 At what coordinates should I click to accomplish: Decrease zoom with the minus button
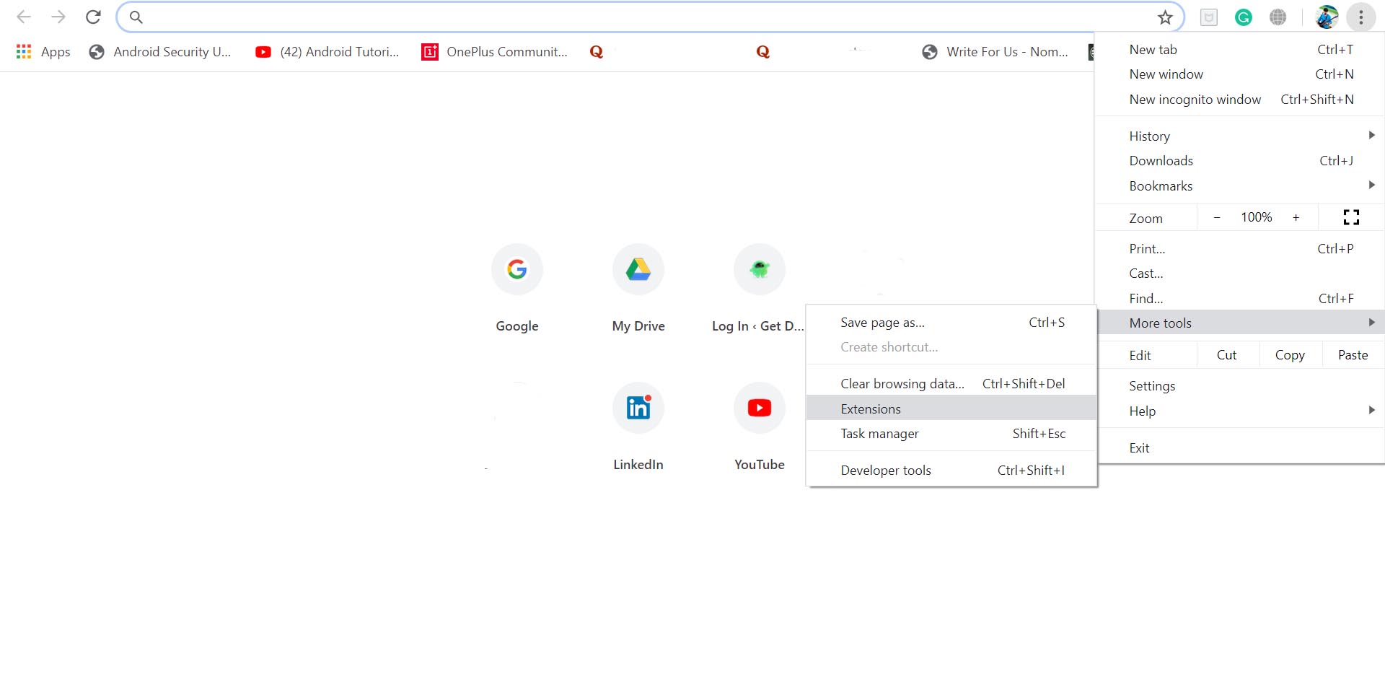pyautogui.click(x=1217, y=217)
